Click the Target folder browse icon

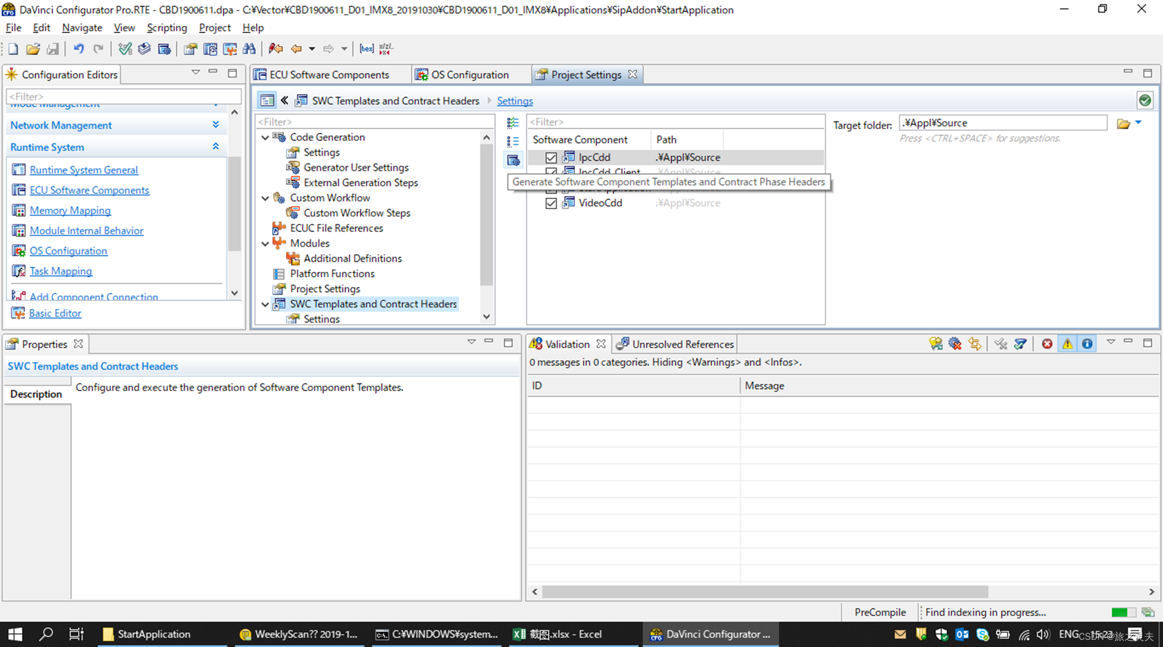[1123, 124]
